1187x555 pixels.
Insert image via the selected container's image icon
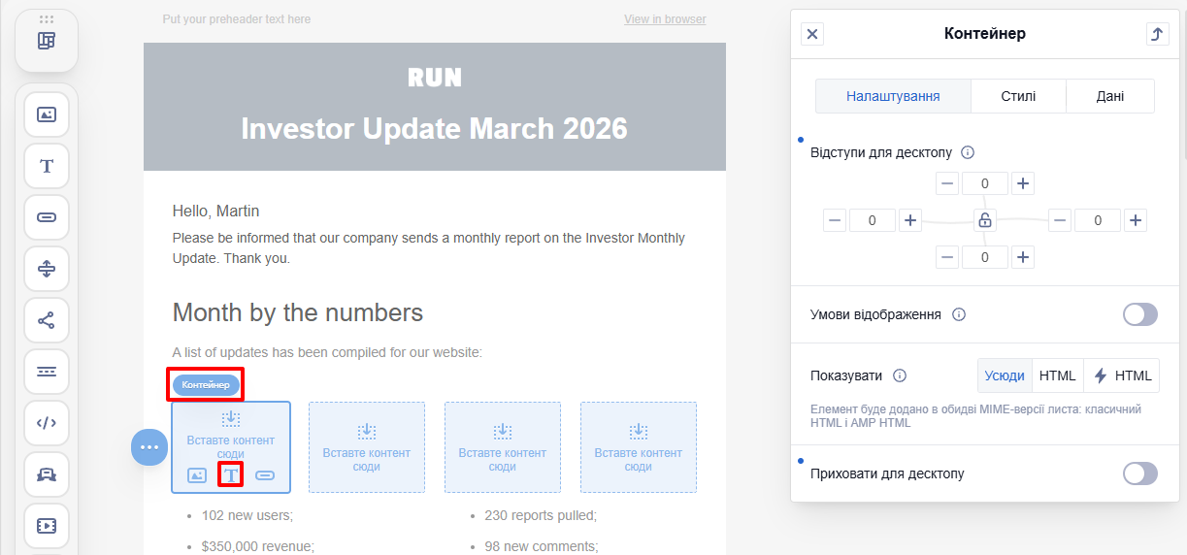pyautogui.click(x=197, y=475)
